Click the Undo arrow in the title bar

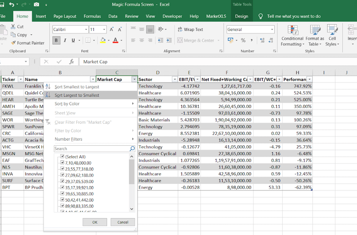coord(11,4)
